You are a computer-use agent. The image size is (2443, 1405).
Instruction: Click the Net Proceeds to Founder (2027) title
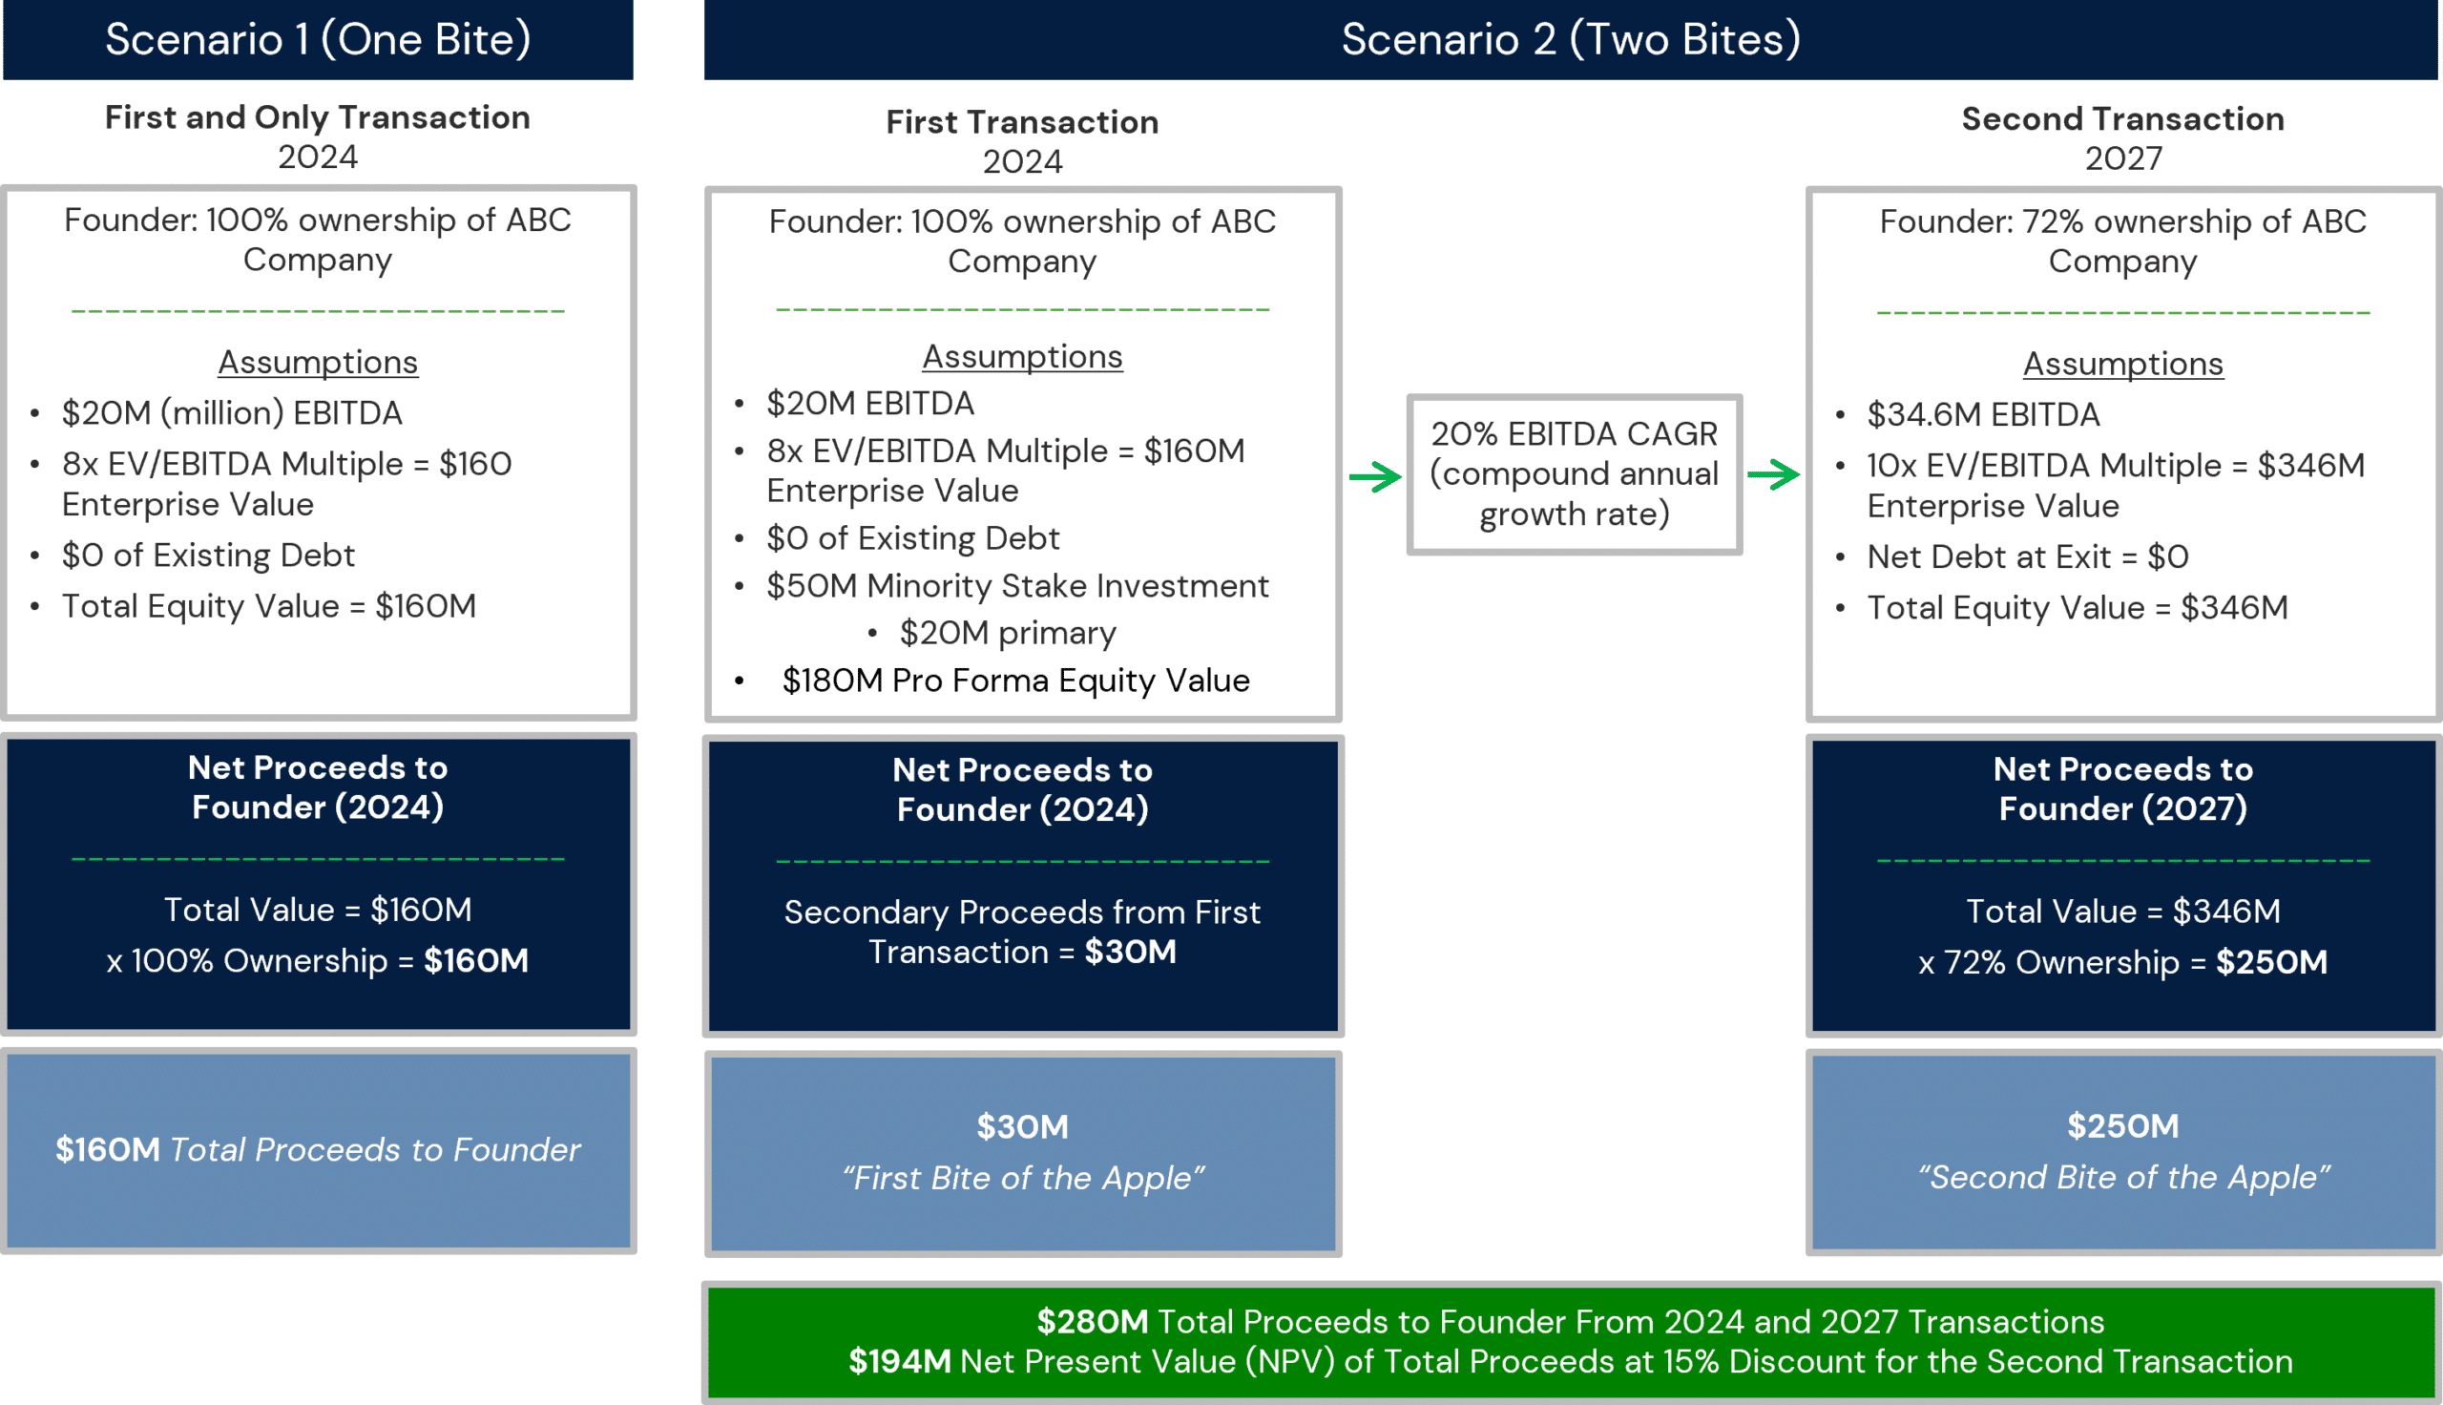click(x=2122, y=788)
